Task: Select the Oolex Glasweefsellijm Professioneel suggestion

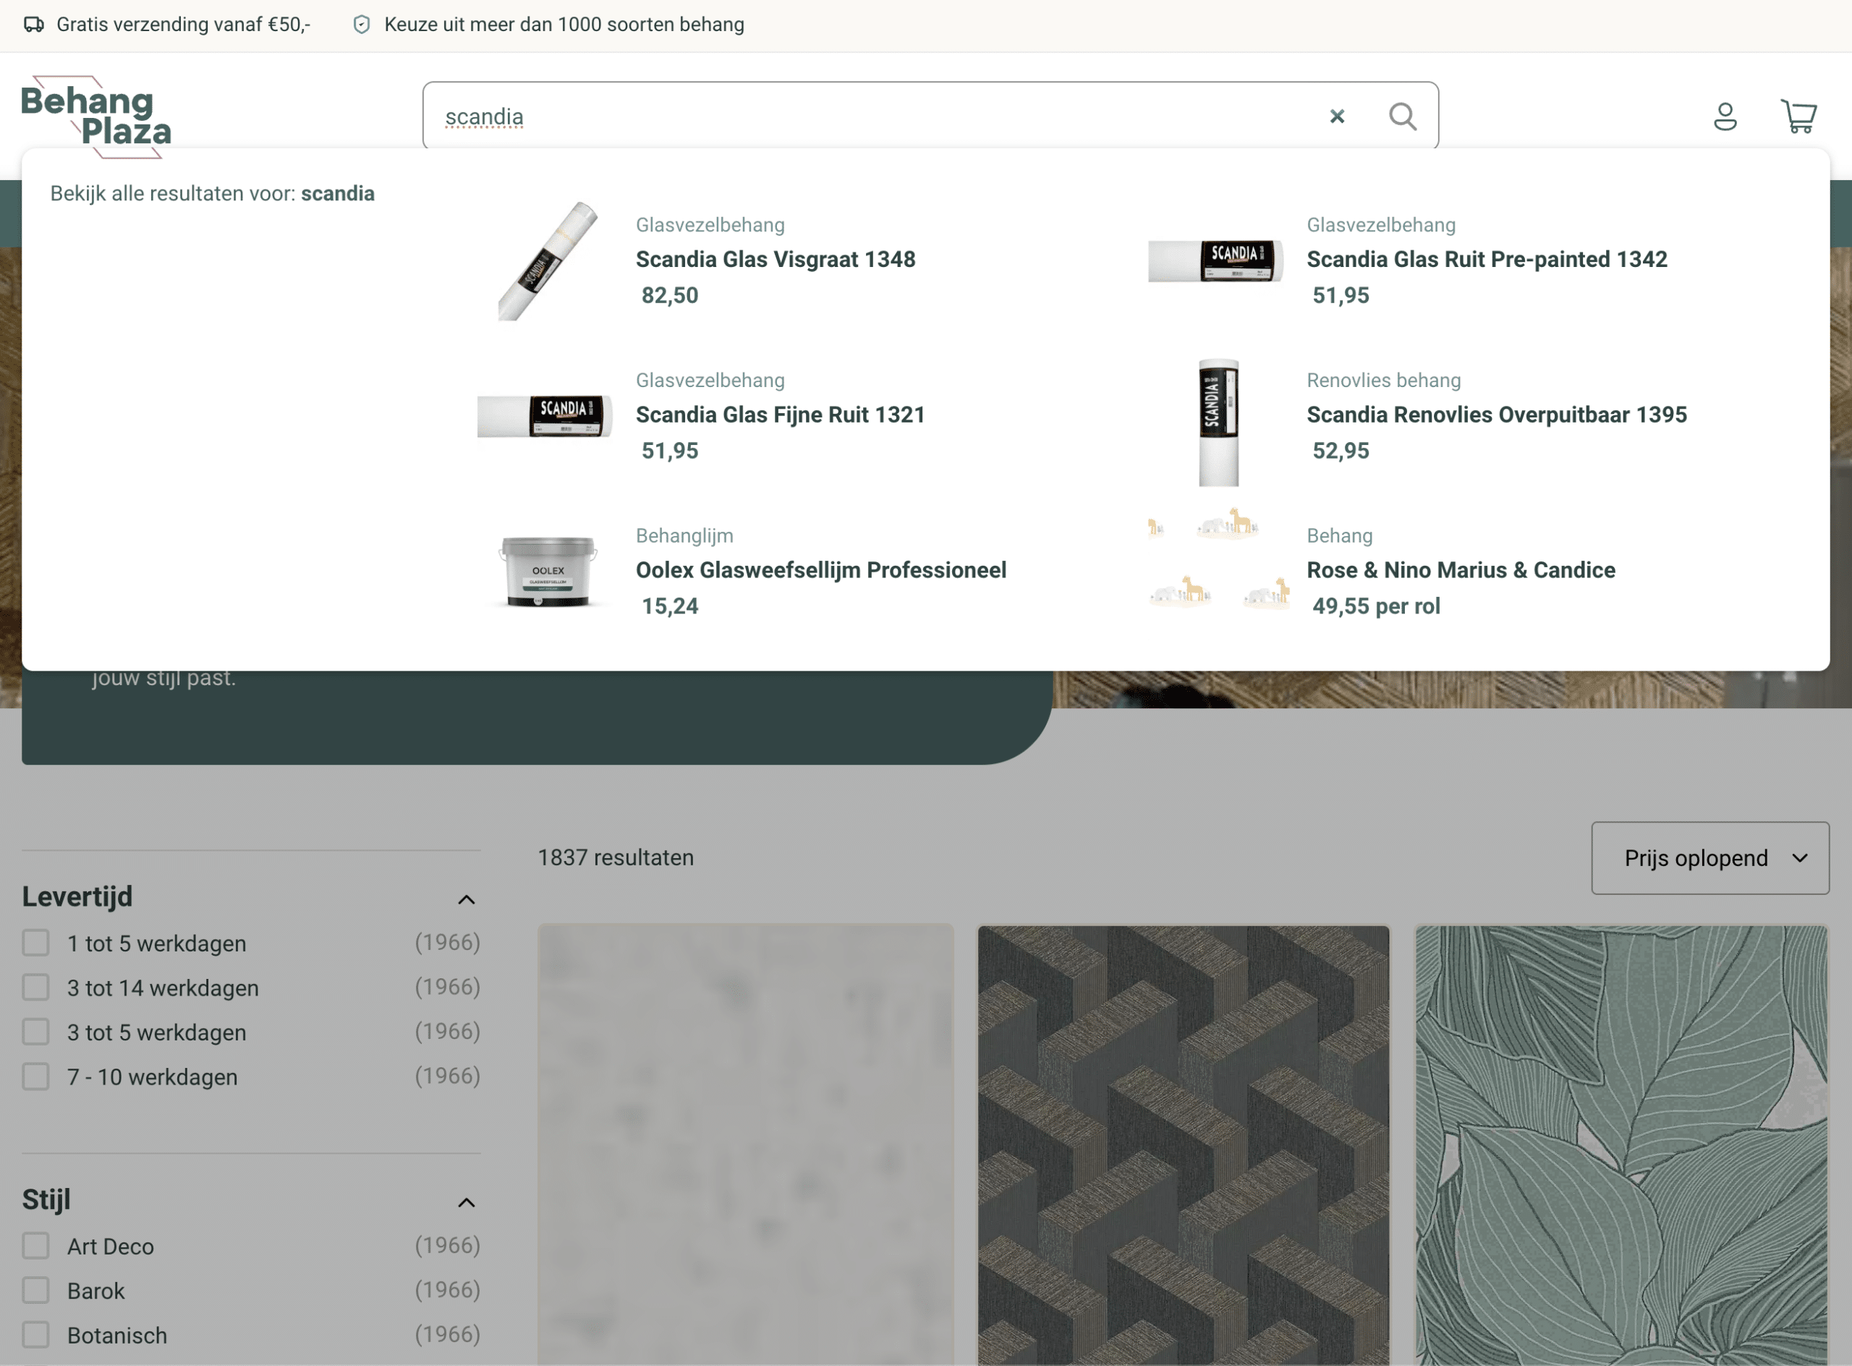Action: [x=821, y=569]
